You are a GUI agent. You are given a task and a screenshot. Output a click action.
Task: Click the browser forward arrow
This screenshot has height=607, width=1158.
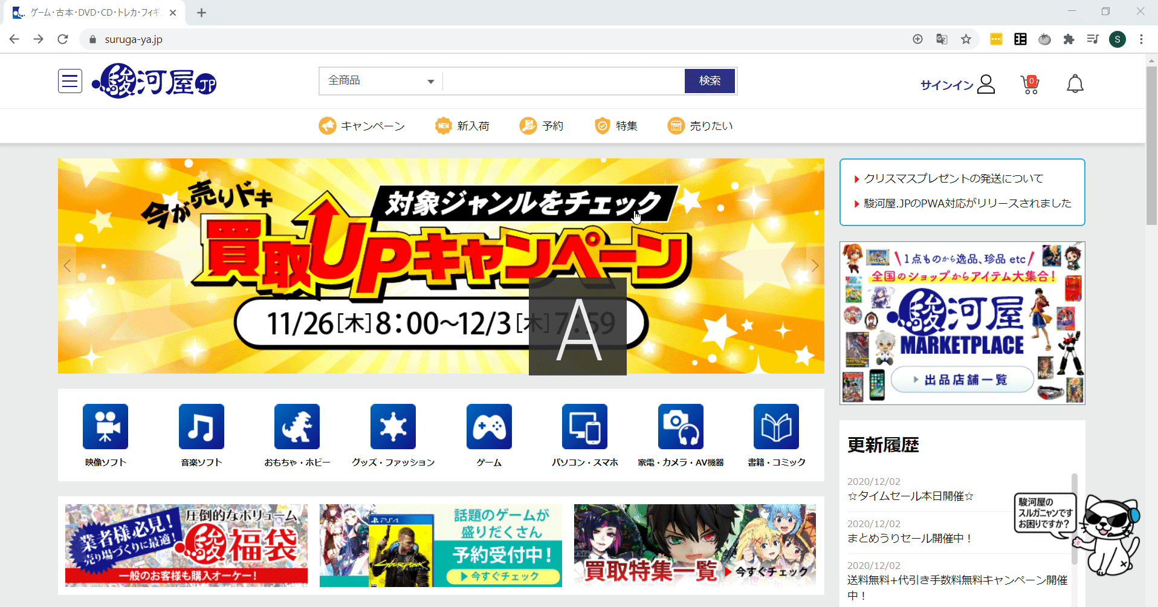click(x=39, y=39)
